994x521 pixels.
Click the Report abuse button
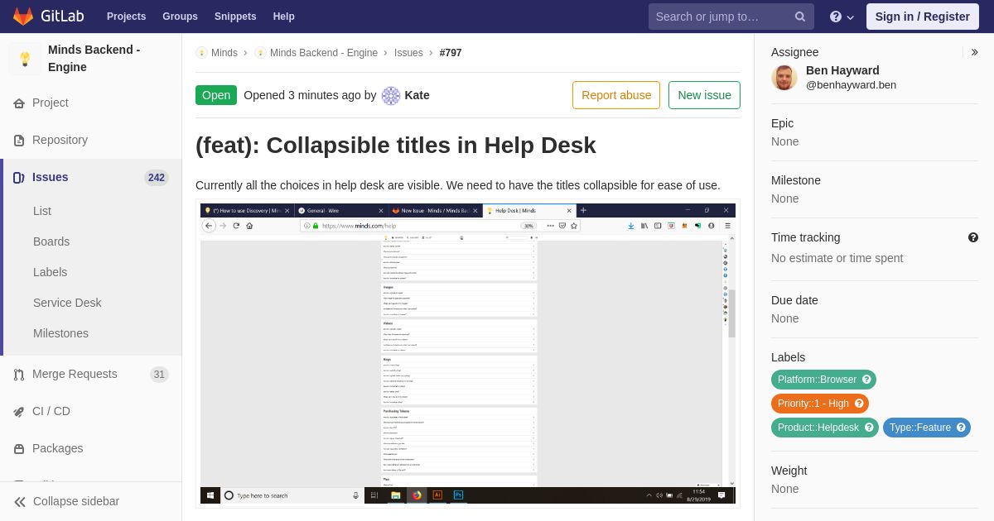pyautogui.click(x=616, y=95)
